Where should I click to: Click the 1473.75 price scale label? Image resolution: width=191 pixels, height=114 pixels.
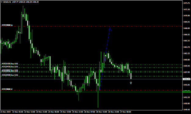pos(187,3)
